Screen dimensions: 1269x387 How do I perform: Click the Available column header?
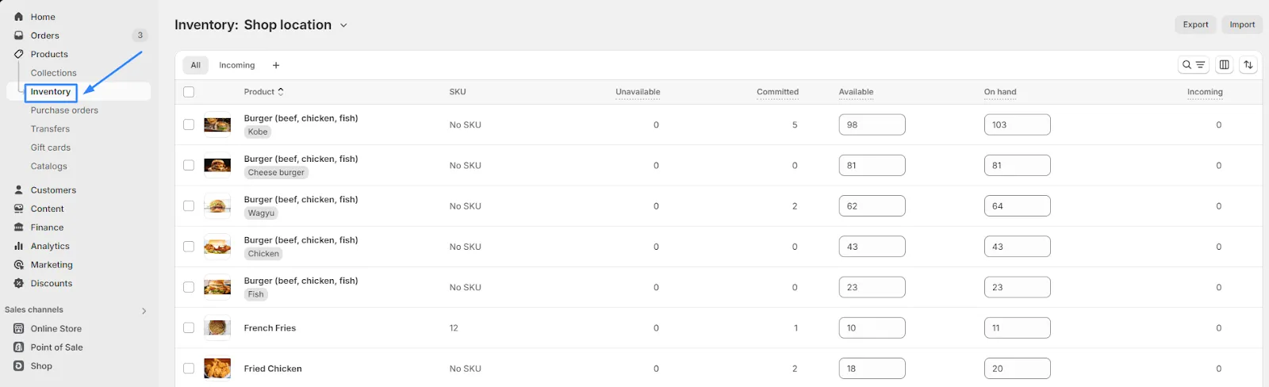click(x=856, y=92)
